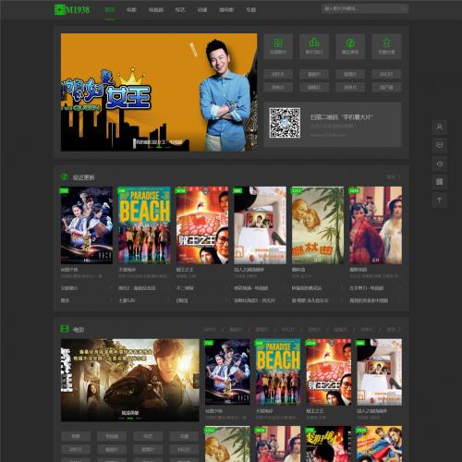This screenshot has width=462, height=462.
Task: Select the 电影 featured carousel indicator dots
Action: (x=130, y=419)
